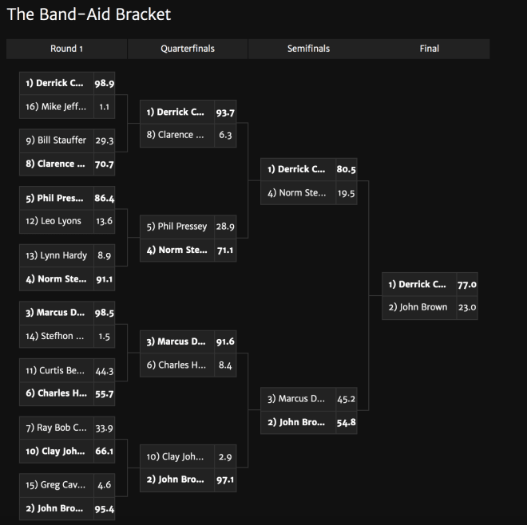Viewport: 527px width, 525px height.
Task: Click the Final column header
Action: point(430,49)
